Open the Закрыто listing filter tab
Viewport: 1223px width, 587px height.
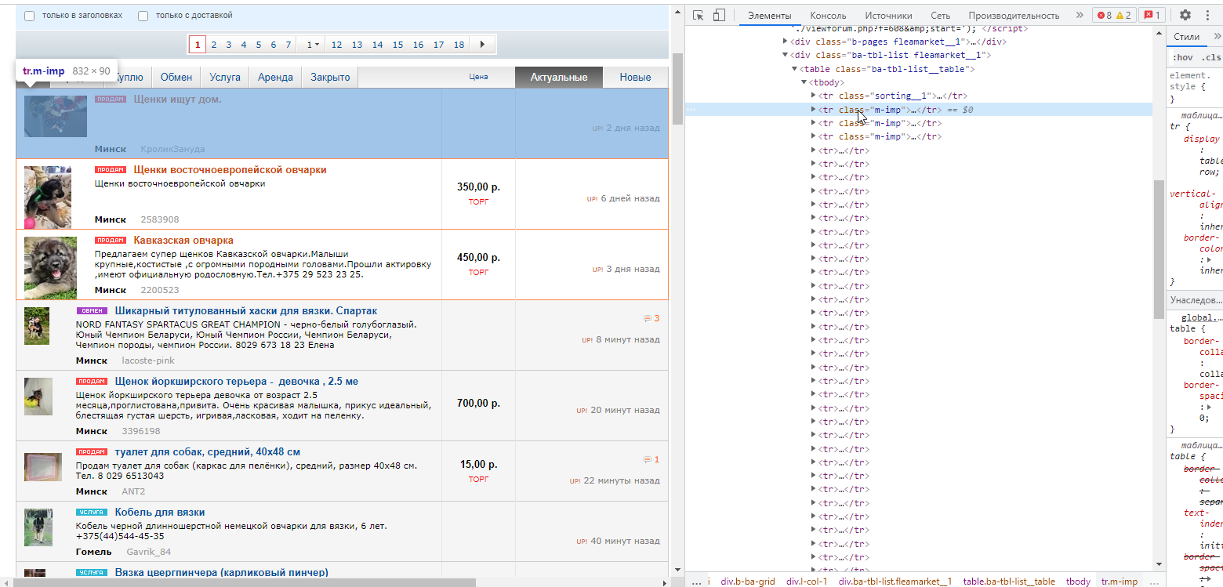[330, 77]
